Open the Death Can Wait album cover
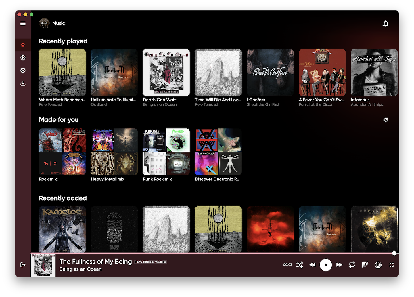The image size is (414, 297). pyautogui.click(x=166, y=73)
